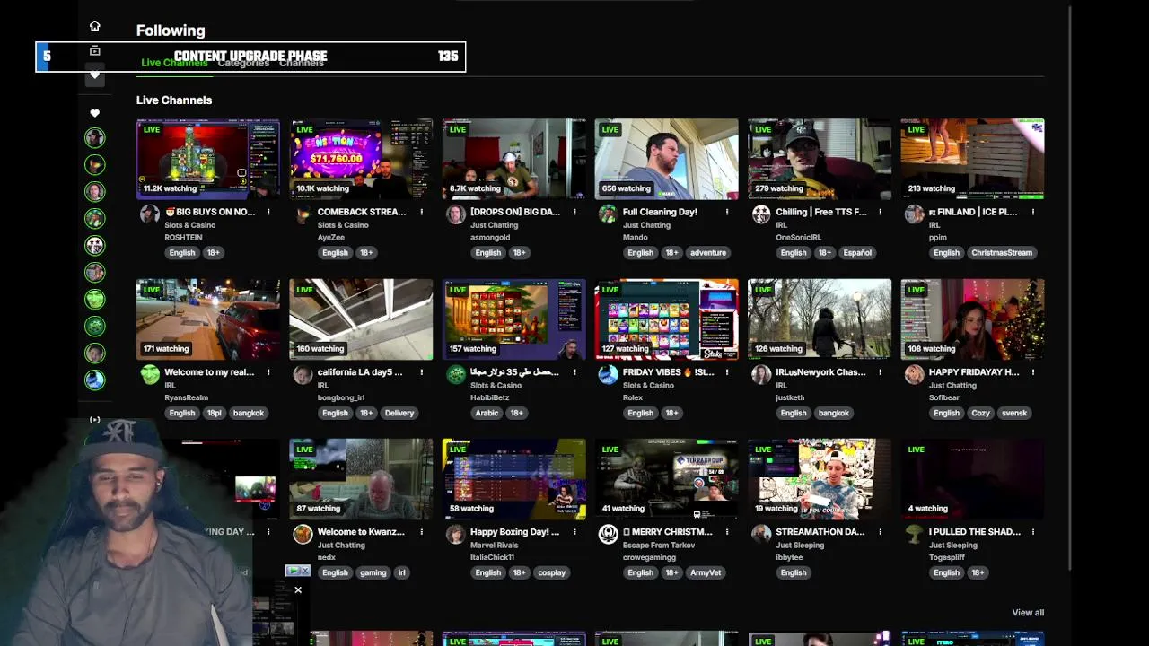Open AyeZee stream thumbnail with 10.1K watching
Viewport: 1149px width, 646px height.
(x=361, y=159)
